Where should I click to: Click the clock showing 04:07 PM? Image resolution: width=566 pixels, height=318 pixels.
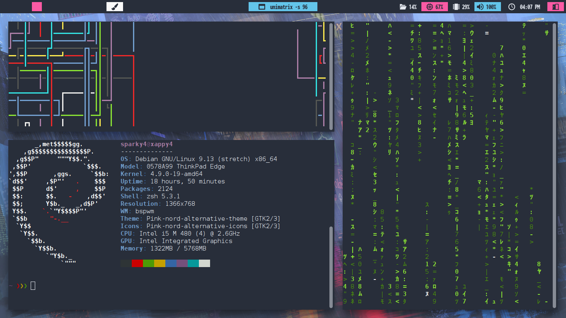(x=524, y=7)
